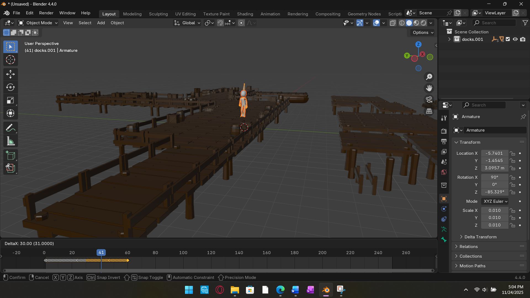Open the Render properties tab
The width and height of the screenshot is (530, 298).
click(x=444, y=131)
